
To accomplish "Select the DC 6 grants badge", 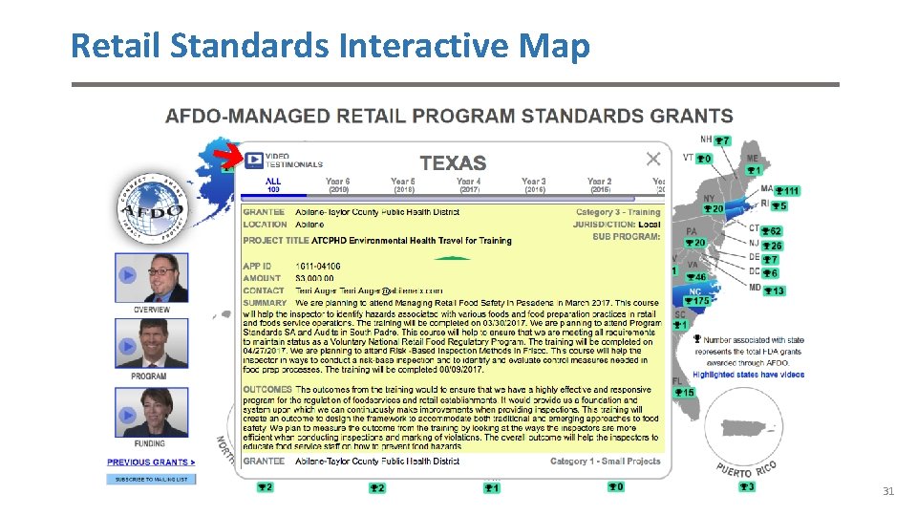I will tap(770, 273).
